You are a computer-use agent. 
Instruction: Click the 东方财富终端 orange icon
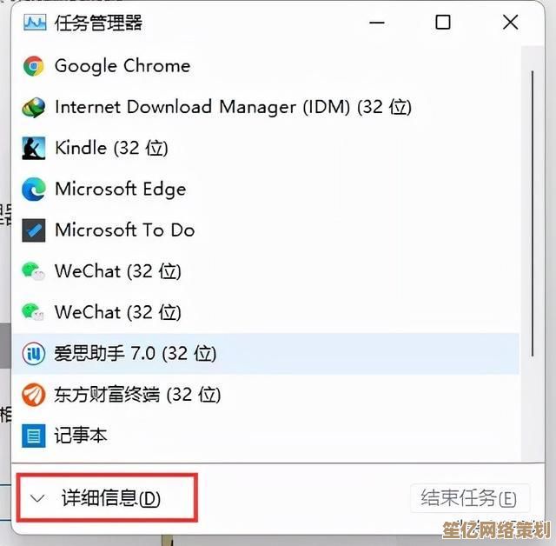(x=34, y=395)
